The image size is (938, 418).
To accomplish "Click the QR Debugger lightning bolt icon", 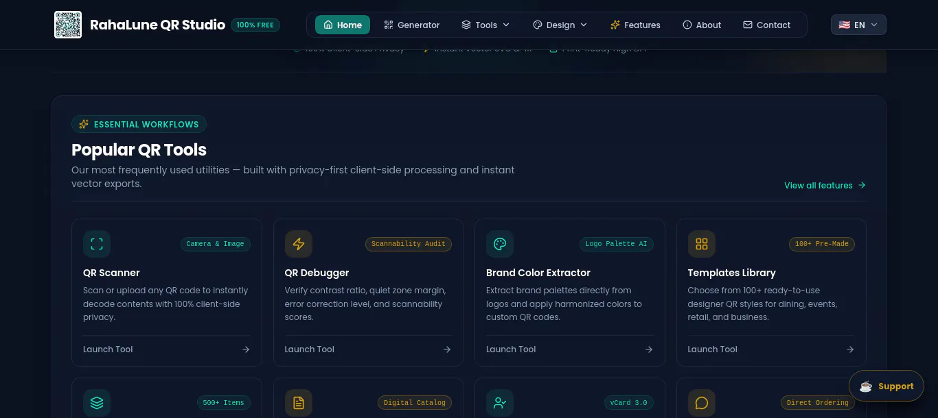I will (299, 244).
